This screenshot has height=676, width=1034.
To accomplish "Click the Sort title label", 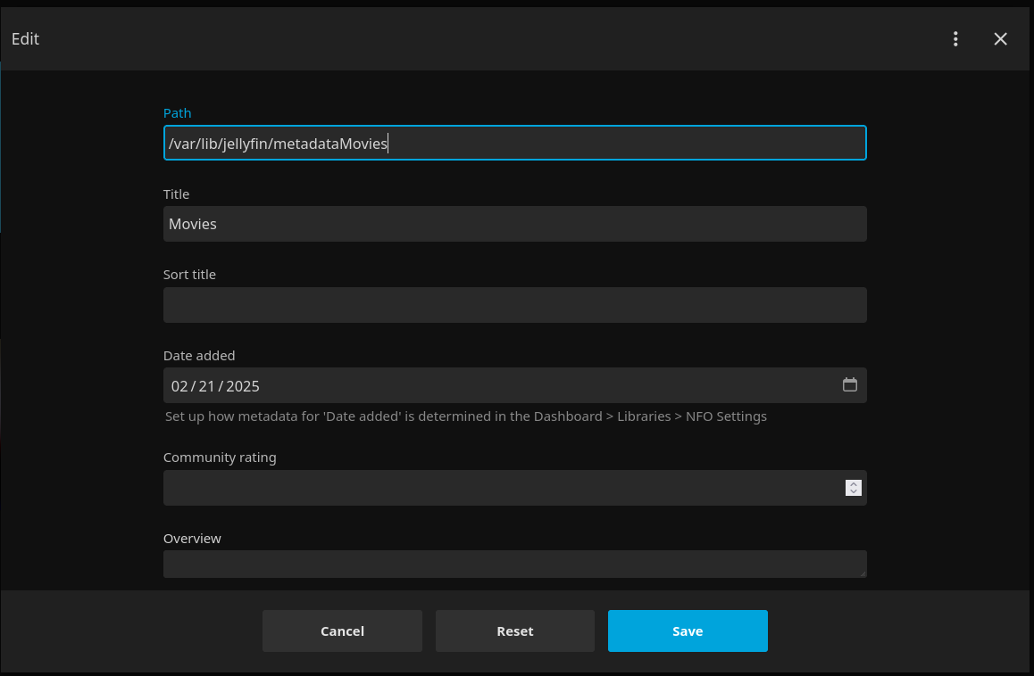I will pos(189,275).
